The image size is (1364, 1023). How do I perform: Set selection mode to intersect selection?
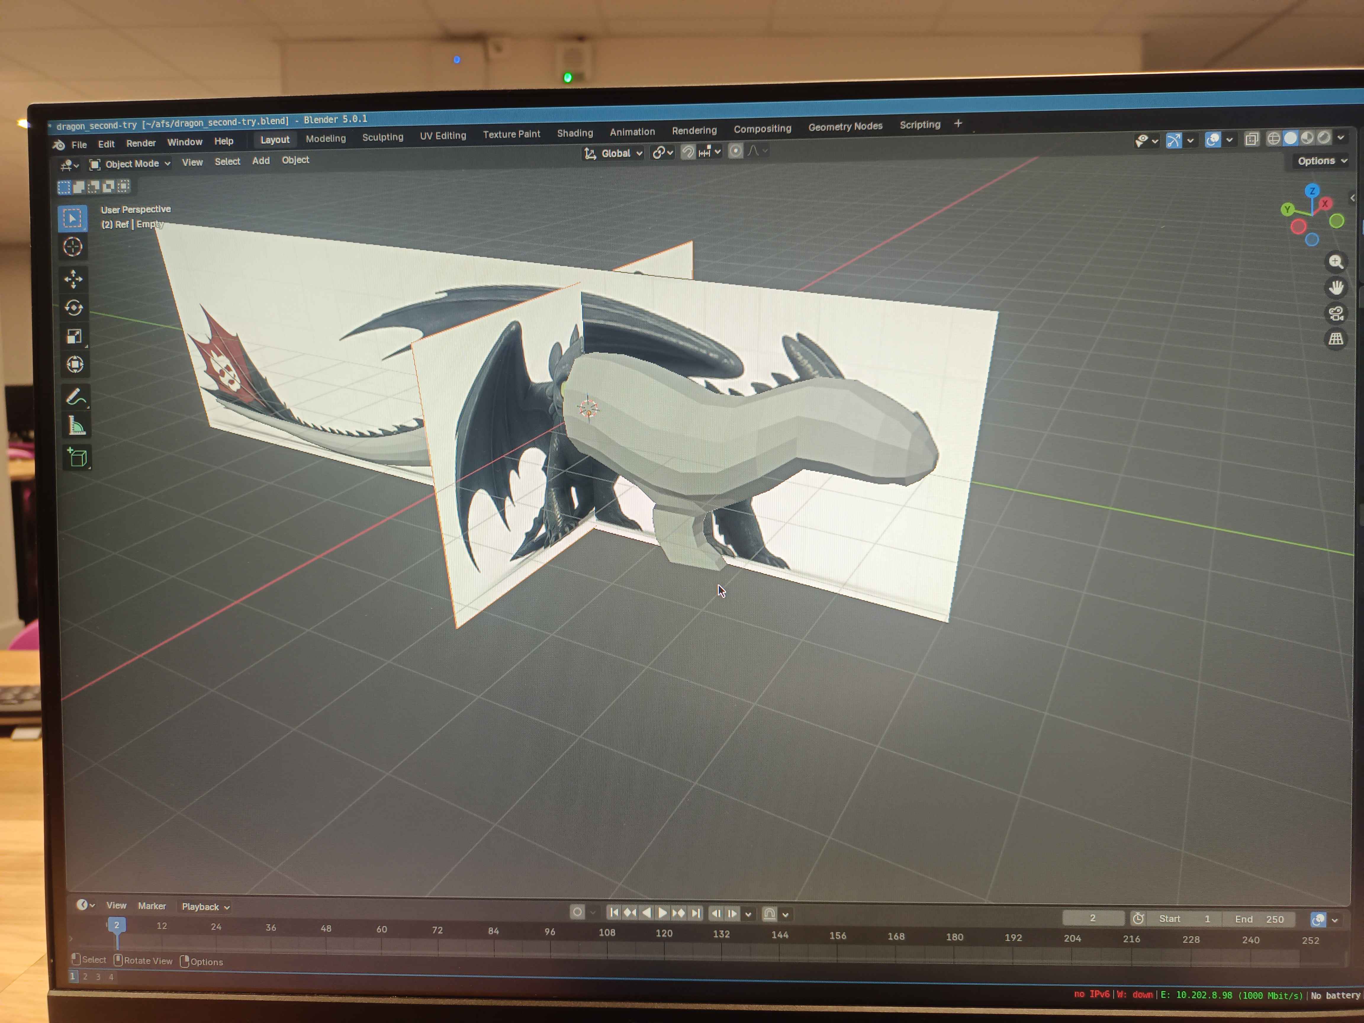tap(123, 186)
